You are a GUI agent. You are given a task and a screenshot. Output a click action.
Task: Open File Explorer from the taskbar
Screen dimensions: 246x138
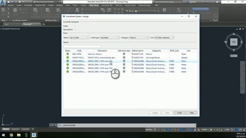point(19,135)
